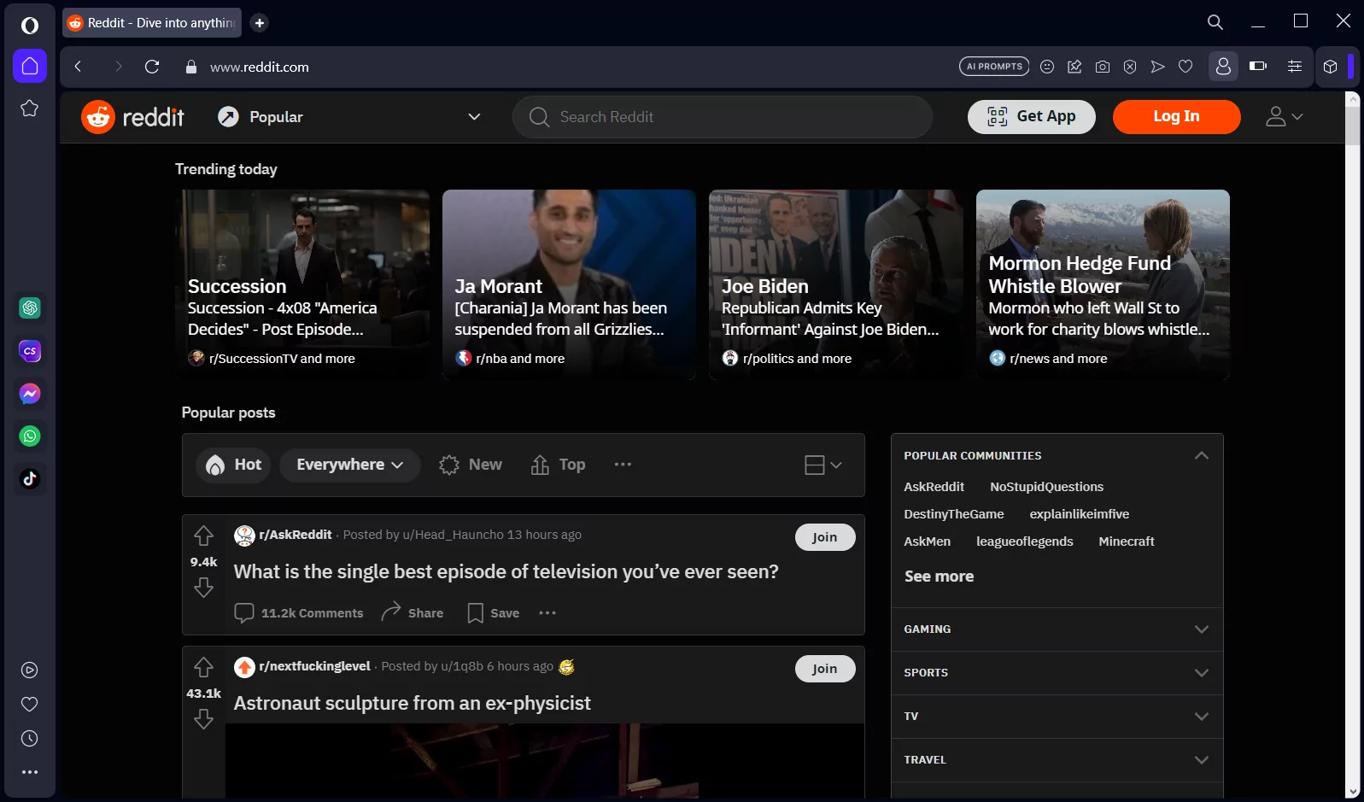Open more sort options ellipsis

[x=623, y=465]
